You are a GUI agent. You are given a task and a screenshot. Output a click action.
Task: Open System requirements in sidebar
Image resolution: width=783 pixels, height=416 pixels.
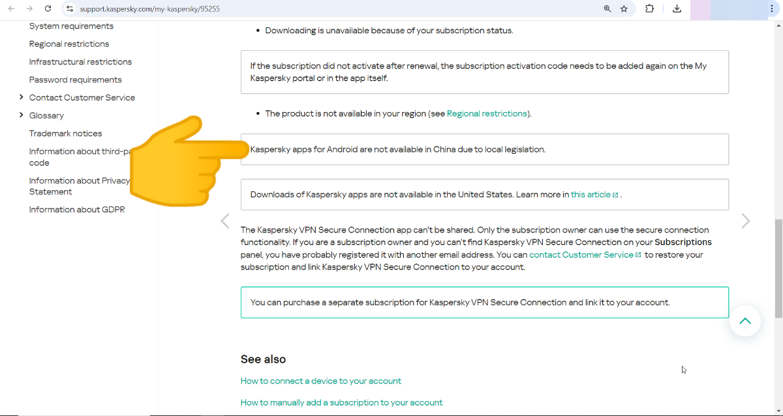click(x=71, y=26)
